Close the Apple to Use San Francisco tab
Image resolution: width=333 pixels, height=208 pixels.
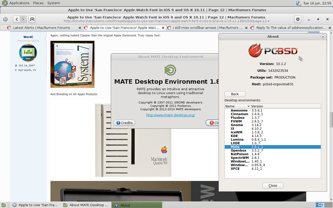pyautogui.click(x=163, y=28)
